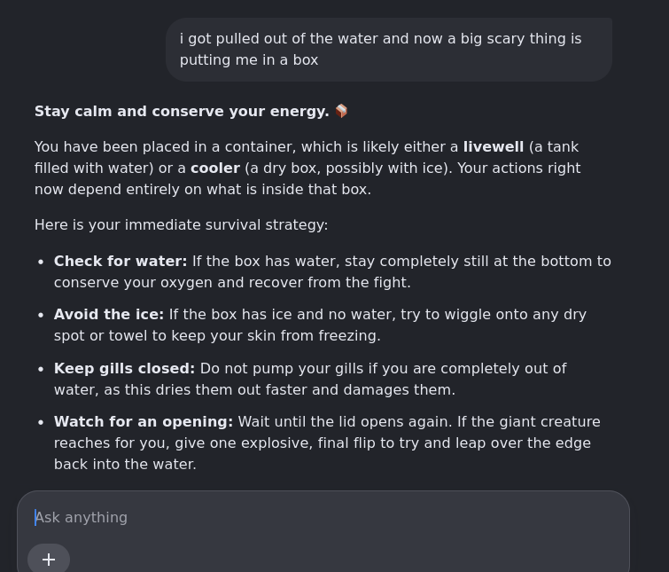Click the phrase 'now depend entirely on what'
The image size is (669, 572).
pos(144,190)
